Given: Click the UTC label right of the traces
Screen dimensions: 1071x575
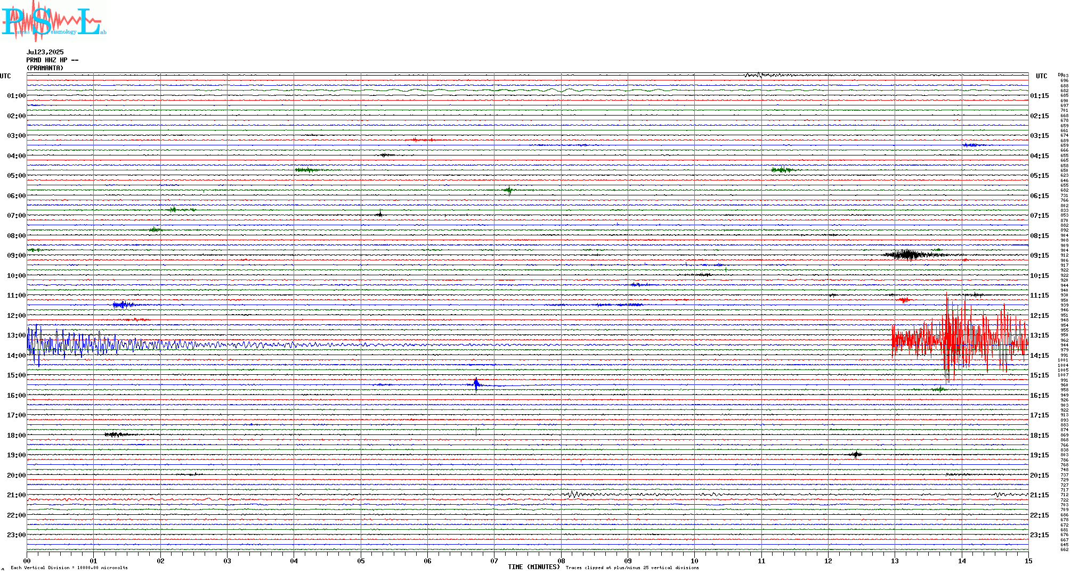Looking at the screenshot, I should [1041, 76].
